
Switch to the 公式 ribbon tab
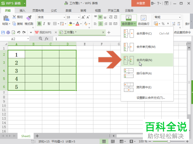pyautogui.click(x=54, y=10)
